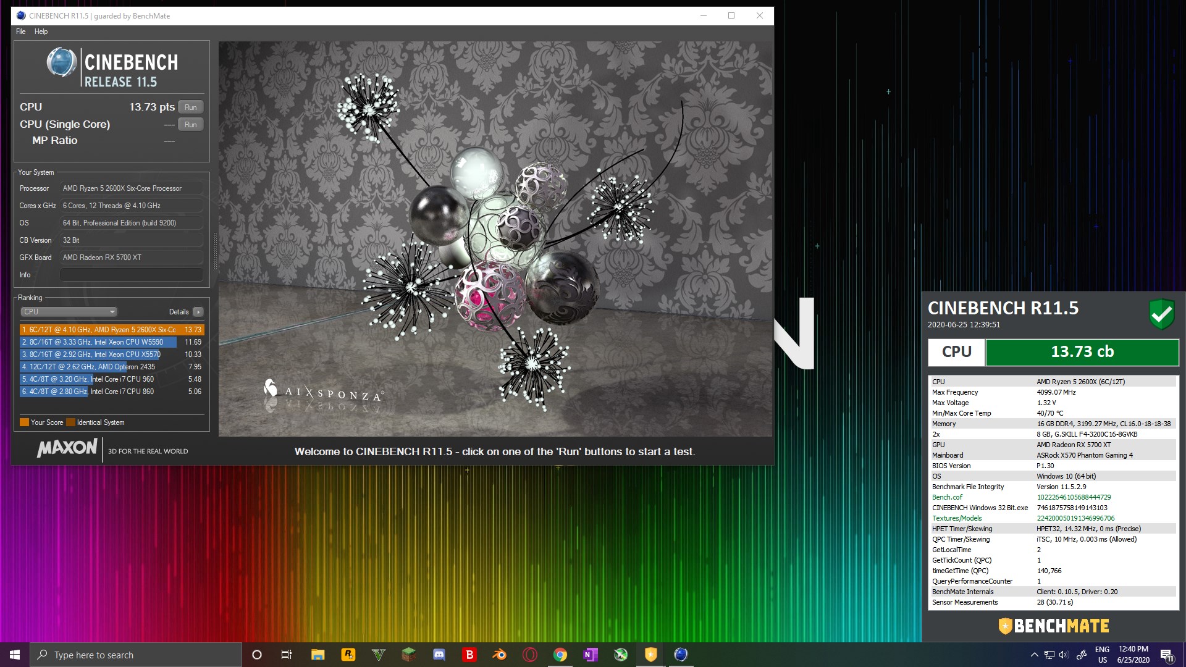Click the CINEBENCH globe logo icon
1186x667 pixels.
(62, 62)
